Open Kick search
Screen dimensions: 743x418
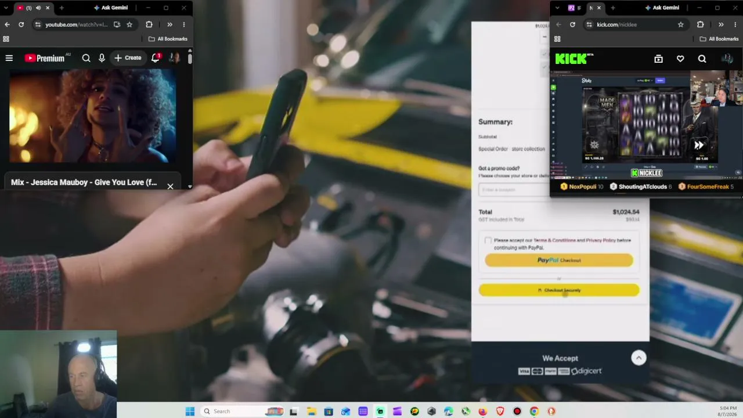click(702, 59)
